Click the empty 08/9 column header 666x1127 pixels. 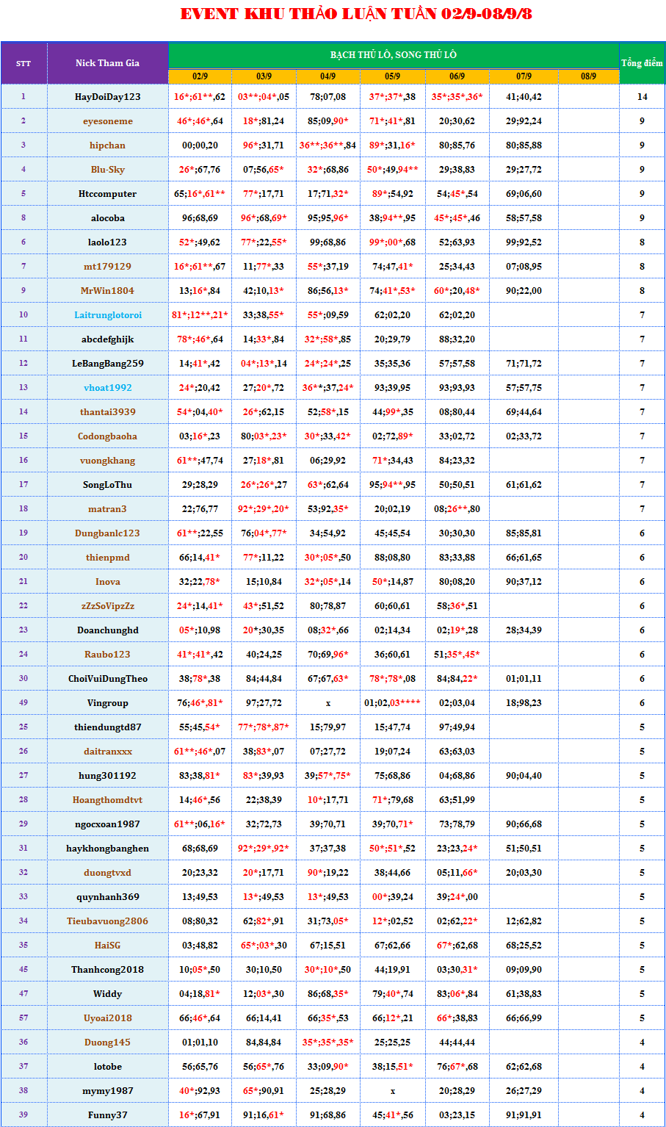click(x=588, y=76)
